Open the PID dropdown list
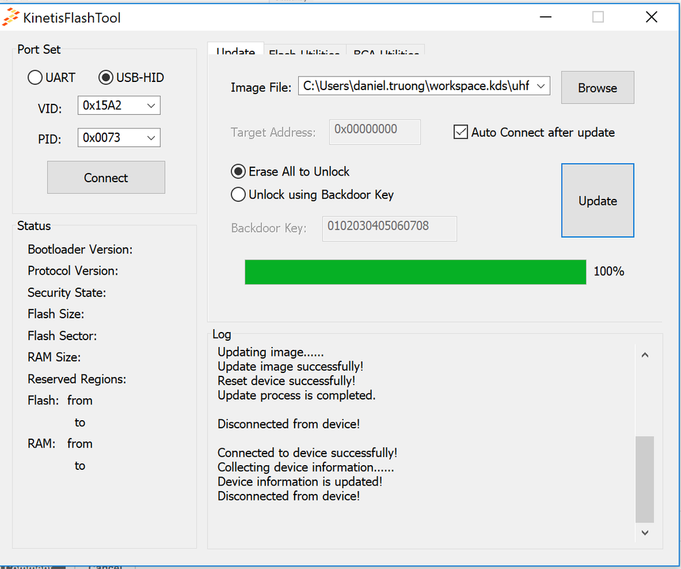Image resolution: width=681 pixels, height=569 pixels. click(151, 138)
